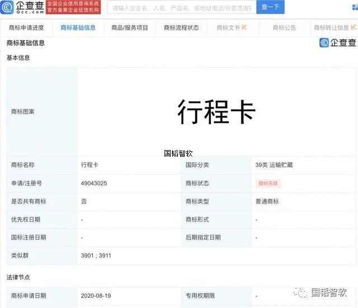The width and height of the screenshot is (358, 308).
Task: Click the 是否共有商标 value 否
Action: [x=84, y=202]
